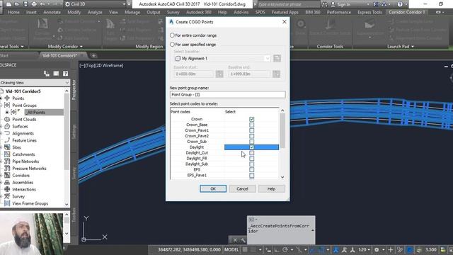This screenshot has height=255, width=453.
Task: Check the EPS point code checkbox
Action: (x=252, y=170)
